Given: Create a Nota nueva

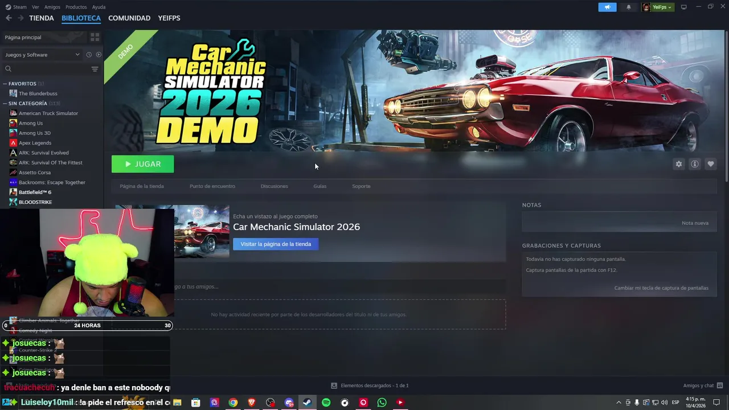Looking at the screenshot, I should [695, 223].
